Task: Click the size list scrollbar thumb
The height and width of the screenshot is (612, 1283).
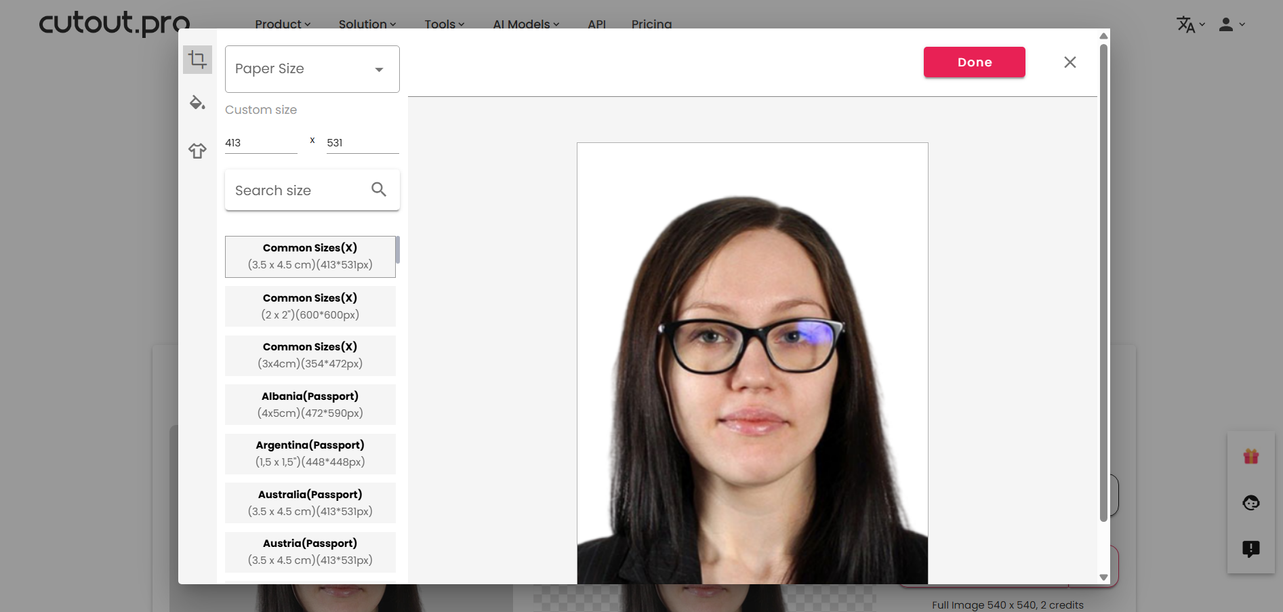Action: 398,249
